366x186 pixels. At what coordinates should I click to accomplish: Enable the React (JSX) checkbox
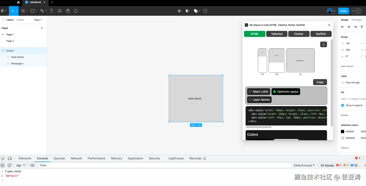pos(250,92)
